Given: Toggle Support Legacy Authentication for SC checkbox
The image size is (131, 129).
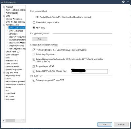Looking at the screenshot, I should click(34, 59).
